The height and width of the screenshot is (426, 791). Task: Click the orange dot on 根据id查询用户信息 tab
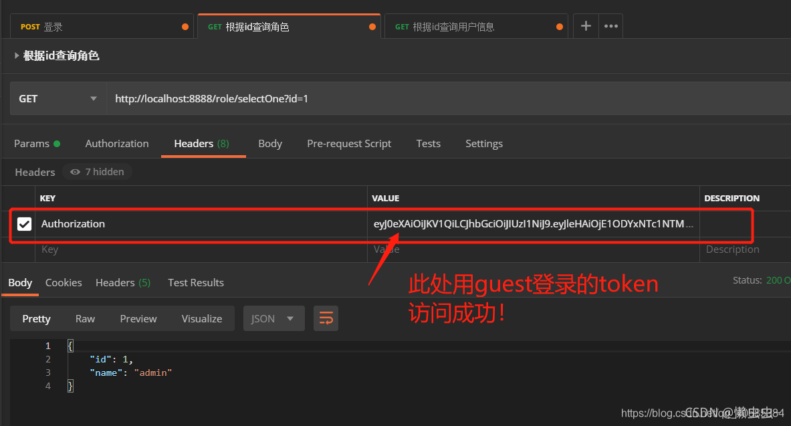click(559, 25)
